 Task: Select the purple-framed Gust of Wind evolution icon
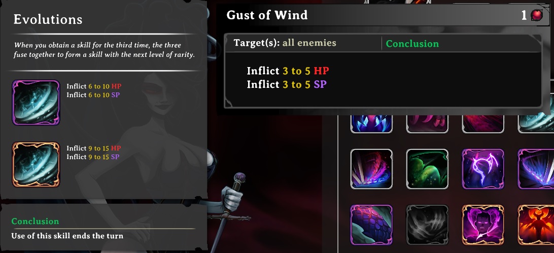[x=36, y=103]
